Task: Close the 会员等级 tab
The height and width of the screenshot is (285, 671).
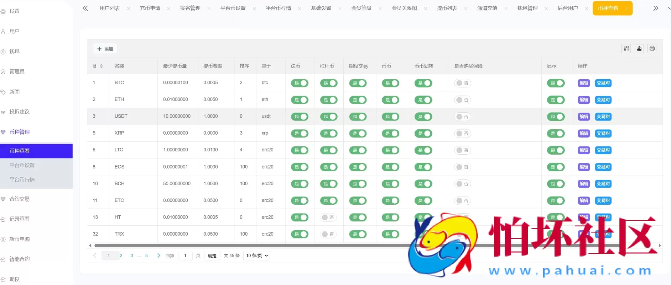Action: [380, 9]
